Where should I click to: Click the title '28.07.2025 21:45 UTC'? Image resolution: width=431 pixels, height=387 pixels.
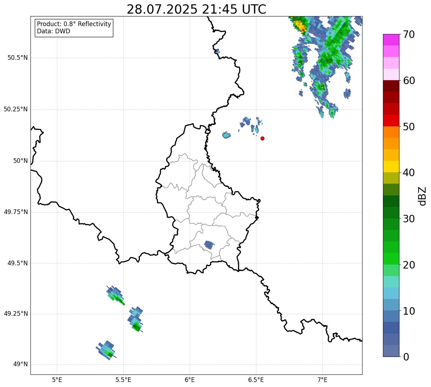click(x=196, y=9)
